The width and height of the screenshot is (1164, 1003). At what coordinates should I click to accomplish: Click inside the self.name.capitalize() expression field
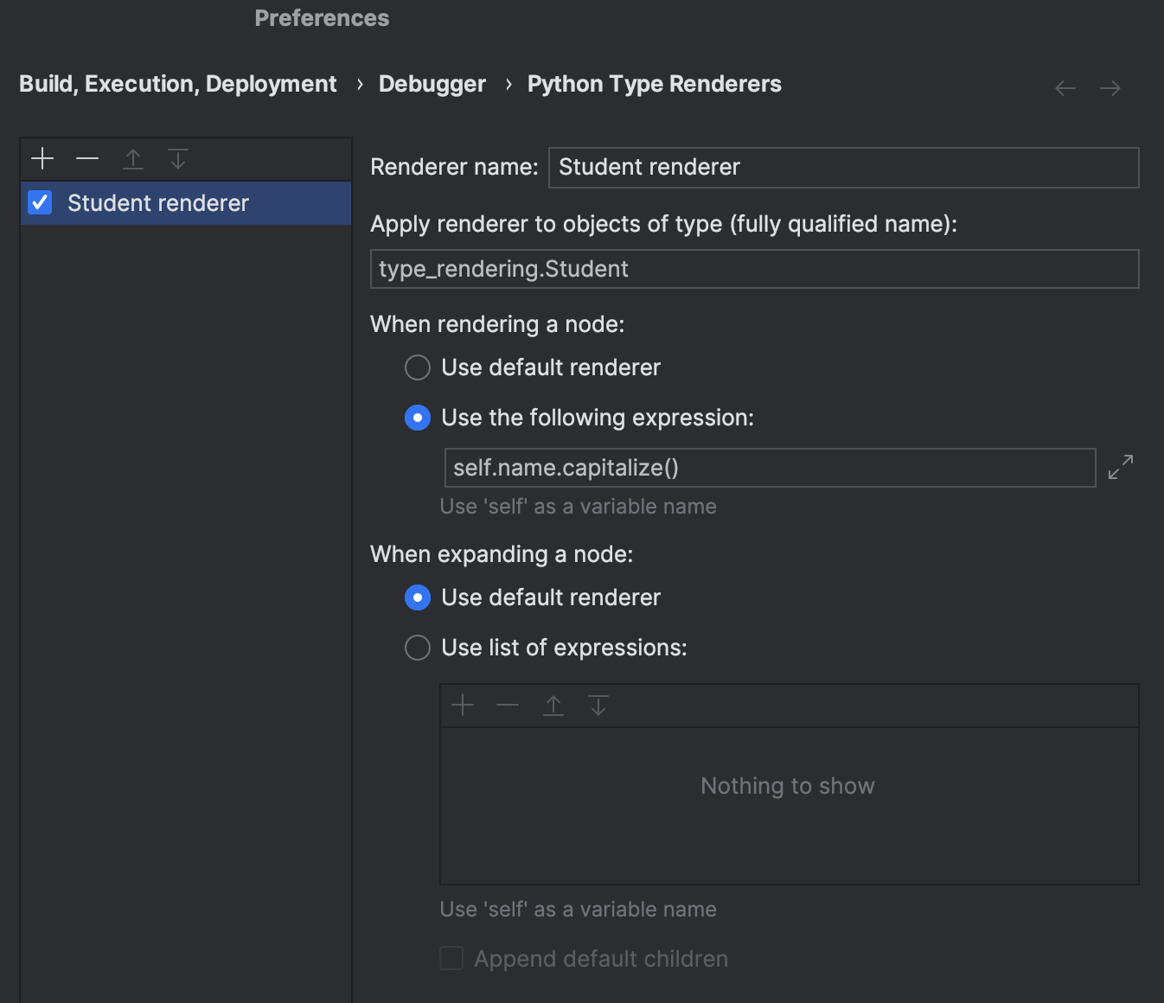tap(770, 467)
